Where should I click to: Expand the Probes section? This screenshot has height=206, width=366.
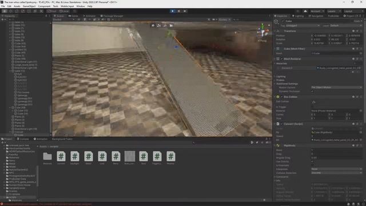pyautogui.click(x=275, y=80)
